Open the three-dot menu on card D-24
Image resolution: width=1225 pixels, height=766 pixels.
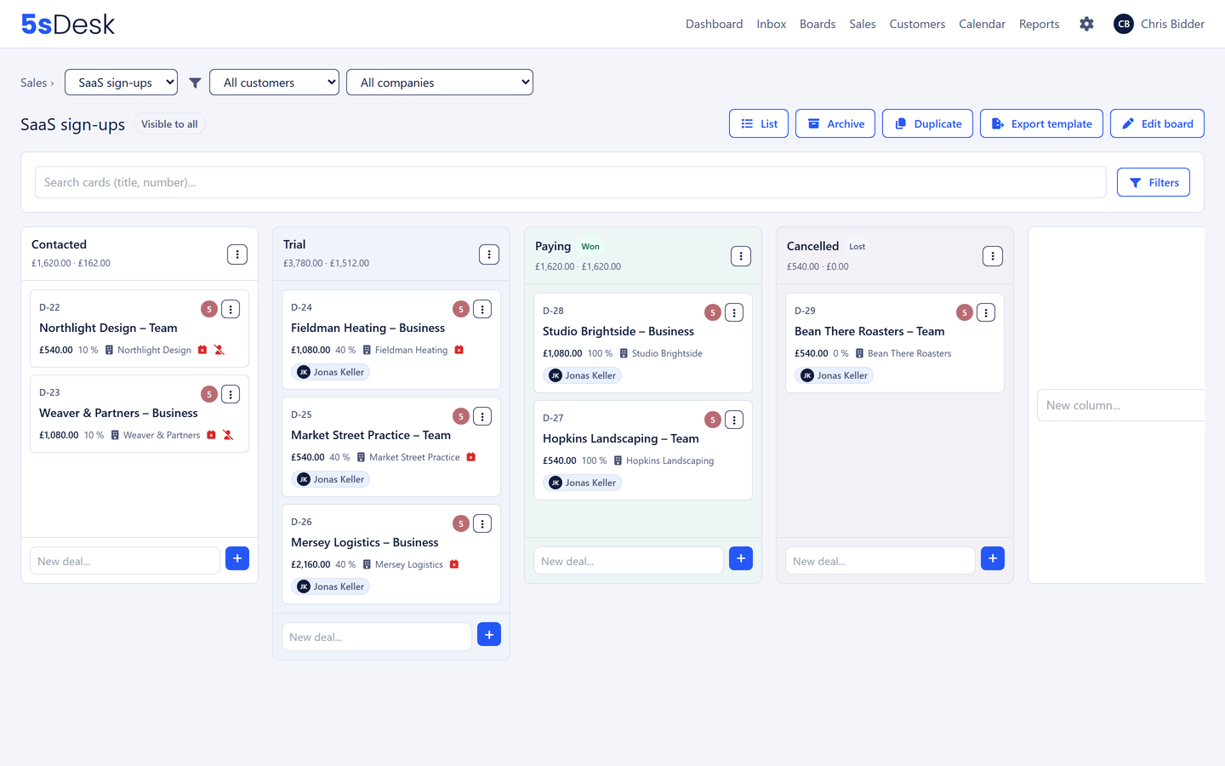(x=482, y=309)
